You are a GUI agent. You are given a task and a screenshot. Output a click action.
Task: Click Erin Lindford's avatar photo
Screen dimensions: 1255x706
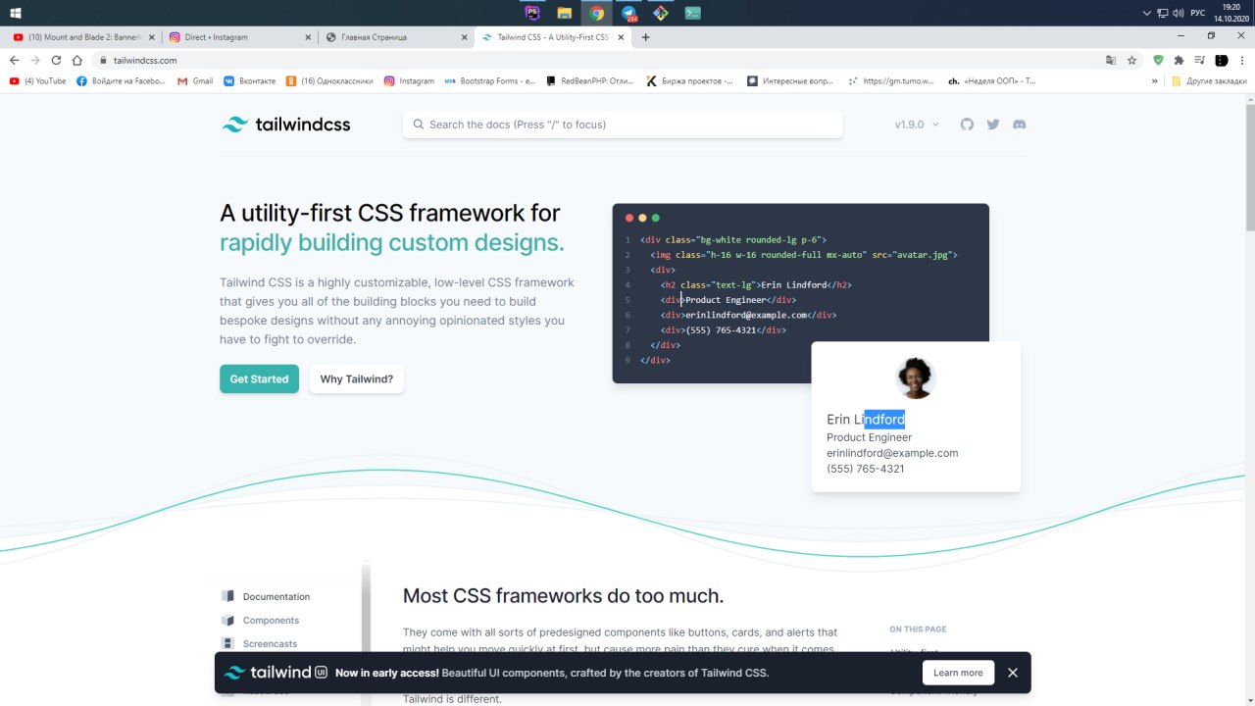coord(916,378)
